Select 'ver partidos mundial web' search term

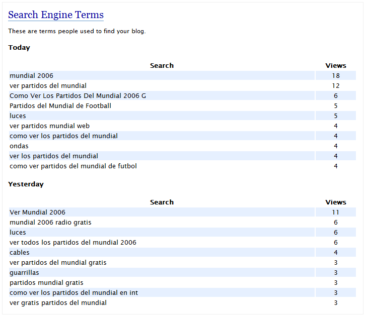click(49, 126)
